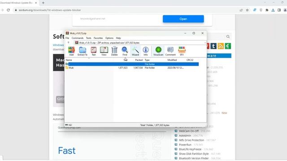This screenshot has height=161, width=287.
Task: Select the Wub folder row
Action: (132, 68)
